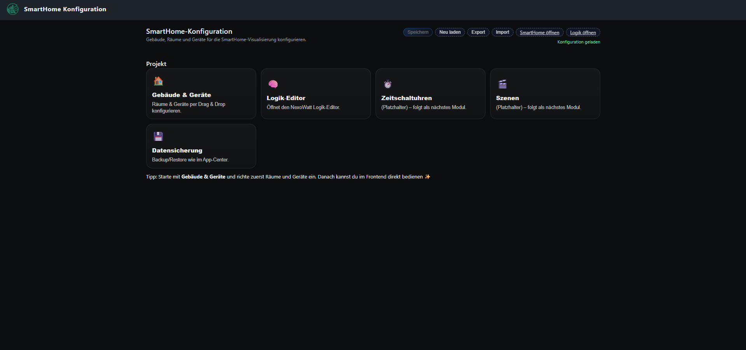Image resolution: width=746 pixels, height=350 pixels.
Task: Open the Datensicherung card title
Action: (x=177, y=151)
